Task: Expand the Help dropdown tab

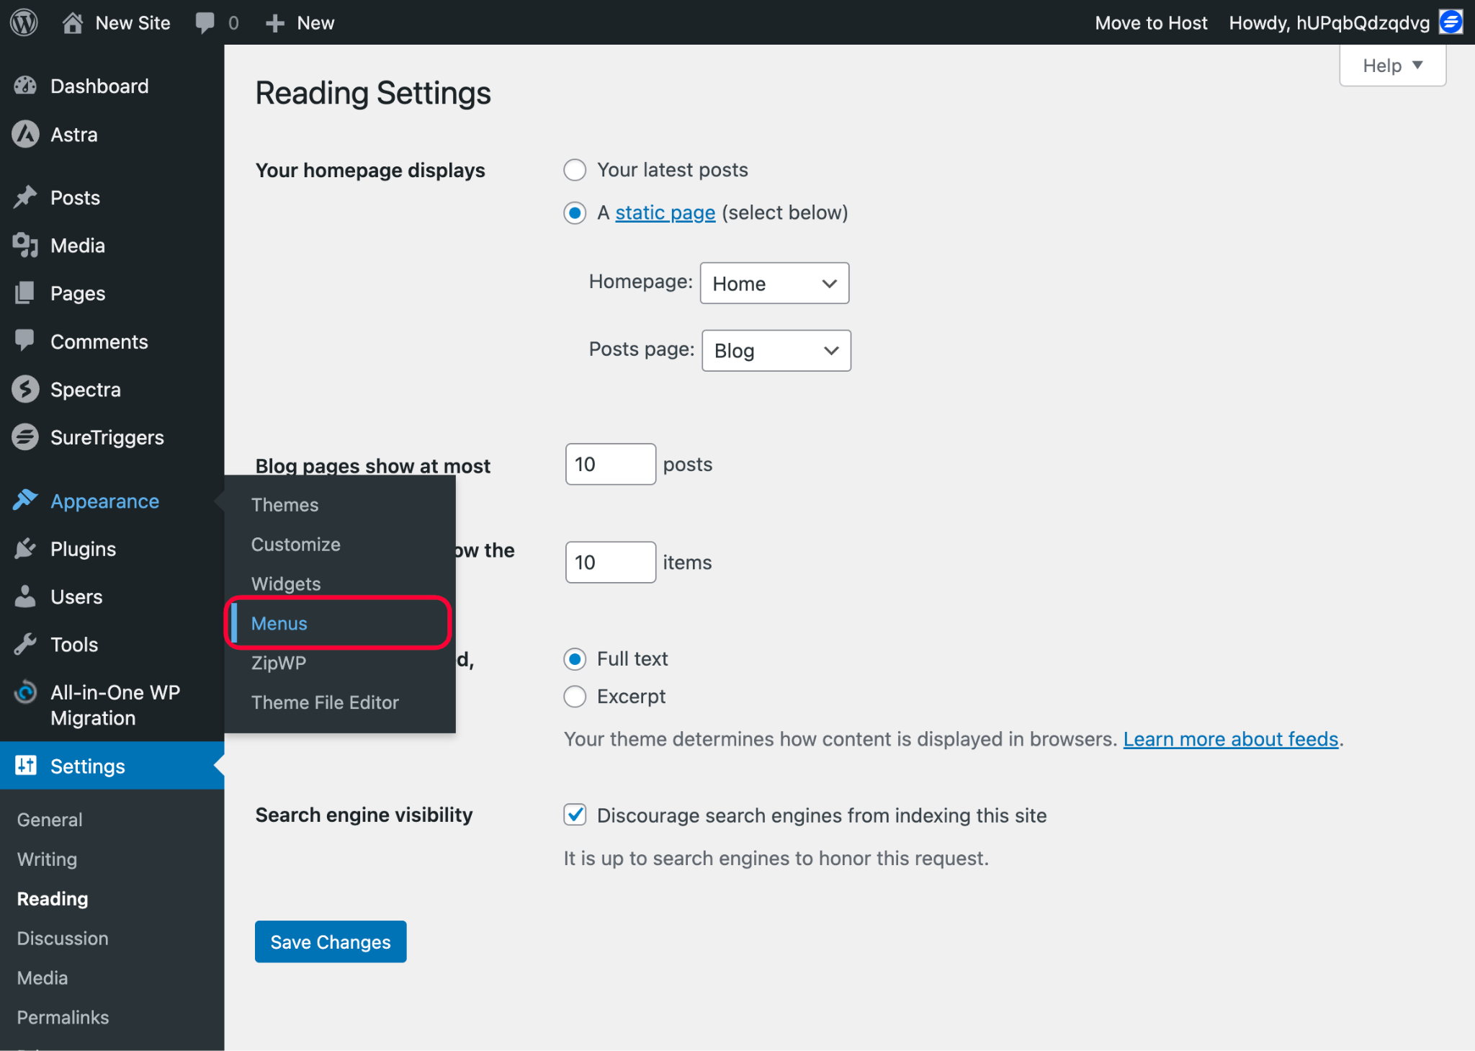Action: tap(1391, 66)
